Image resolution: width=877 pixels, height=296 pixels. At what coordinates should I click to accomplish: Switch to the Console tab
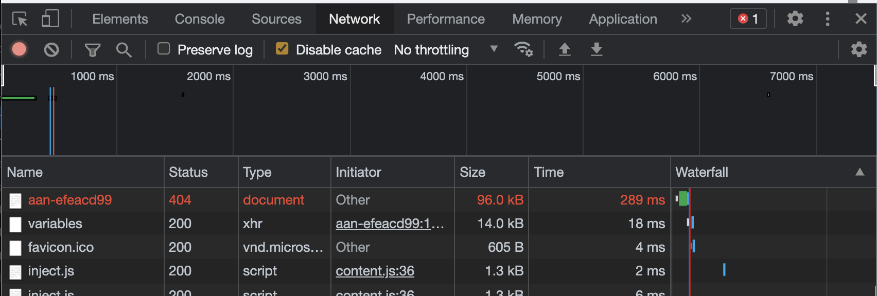[x=200, y=19]
